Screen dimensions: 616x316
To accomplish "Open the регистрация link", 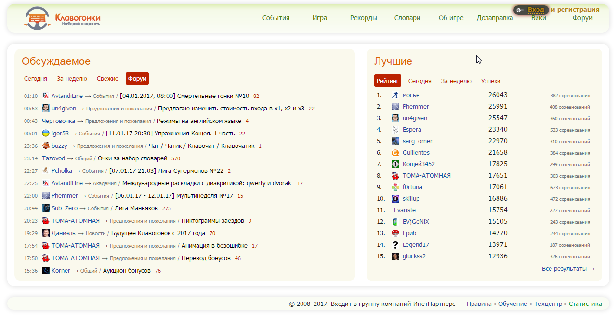I will pos(579,9).
